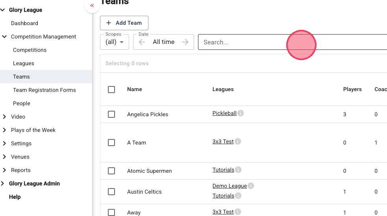The height and width of the screenshot is (216, 387).
Task: Click info icon in A Team row
Action: click(238, 142)
